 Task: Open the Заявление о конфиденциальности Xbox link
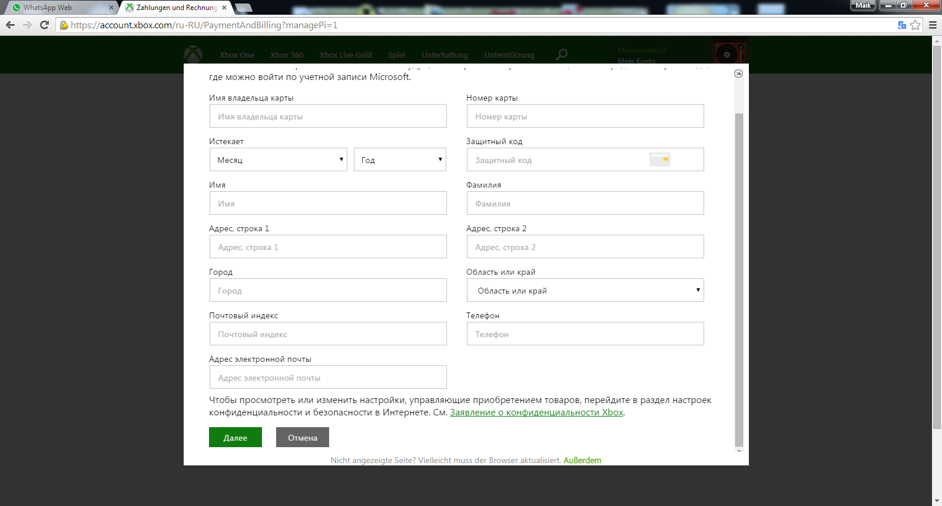click(536, 412)
